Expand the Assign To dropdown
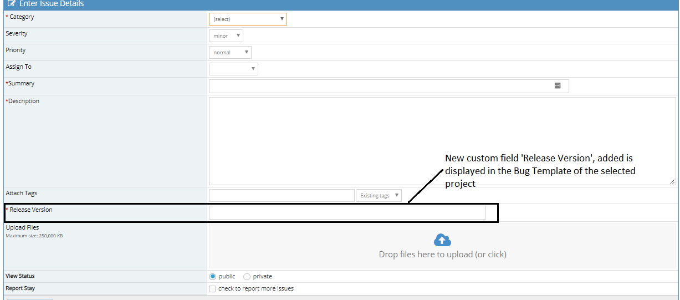680x300 pixels. tap(233, 69)
